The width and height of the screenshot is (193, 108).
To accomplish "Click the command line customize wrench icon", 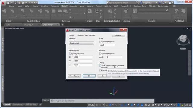I will 48,101.
